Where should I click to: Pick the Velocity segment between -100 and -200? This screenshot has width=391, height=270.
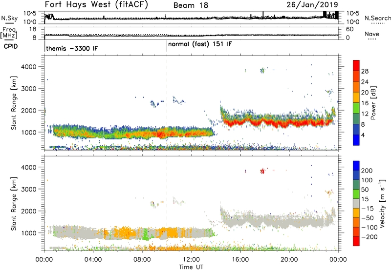[356, 231]
